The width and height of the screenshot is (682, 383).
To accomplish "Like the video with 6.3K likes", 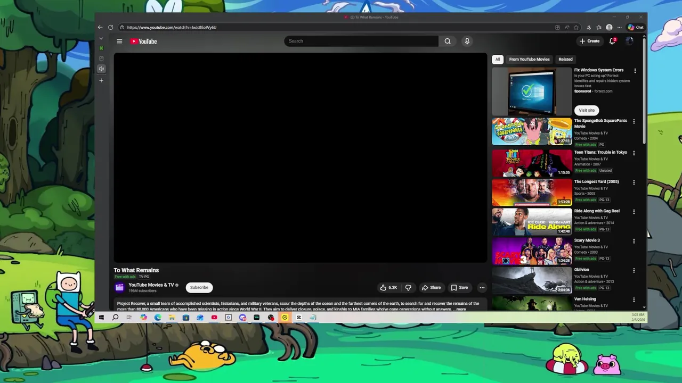I will (x=388, y=287).
